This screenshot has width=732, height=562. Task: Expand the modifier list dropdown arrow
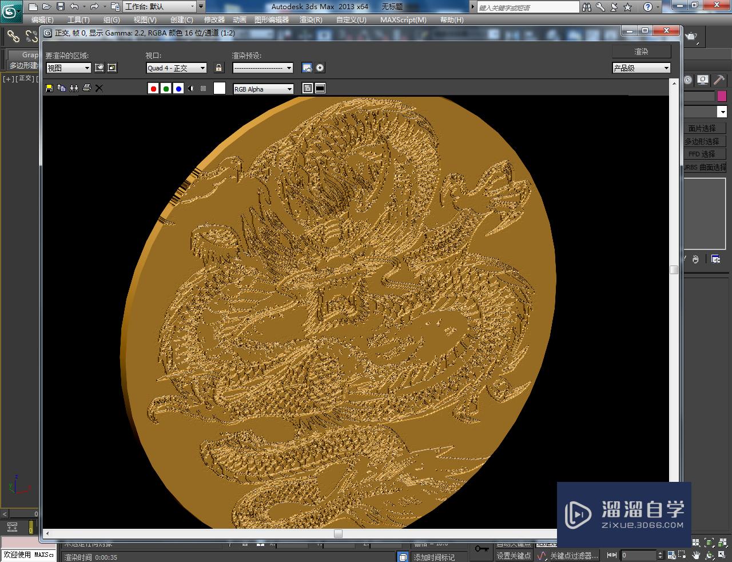click(x=722, y=112)
